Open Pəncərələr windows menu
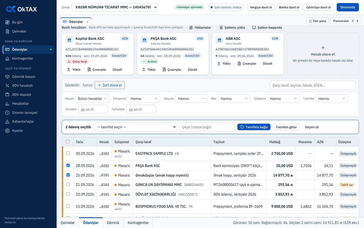 pos(346,21)
